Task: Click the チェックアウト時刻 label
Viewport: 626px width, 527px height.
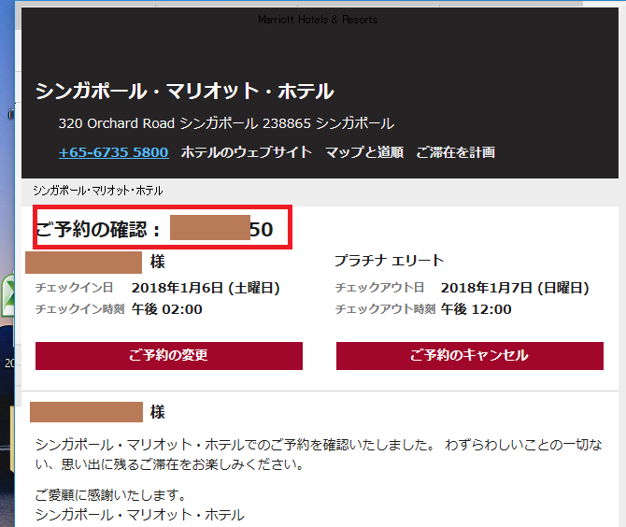Action: point(385,309)
